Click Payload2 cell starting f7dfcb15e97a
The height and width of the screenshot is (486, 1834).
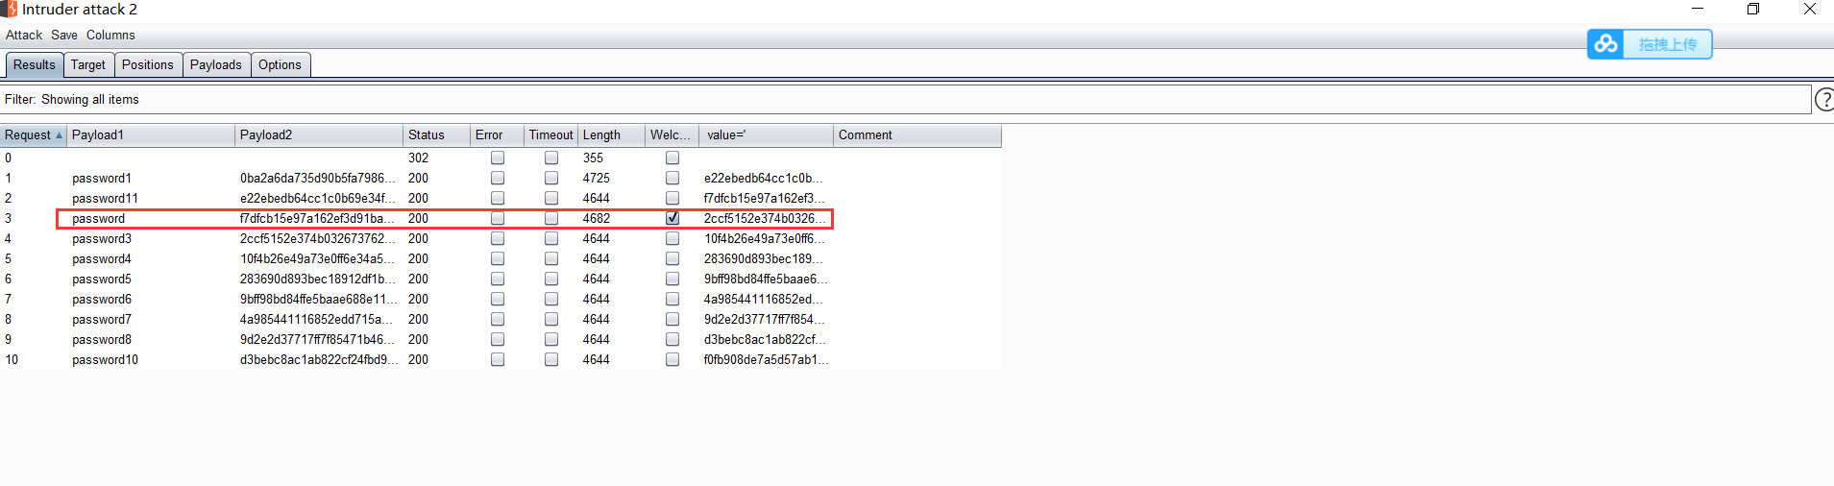click(x=318, y=218)
